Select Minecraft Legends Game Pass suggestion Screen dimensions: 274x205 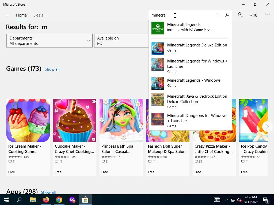click(190, 28)
